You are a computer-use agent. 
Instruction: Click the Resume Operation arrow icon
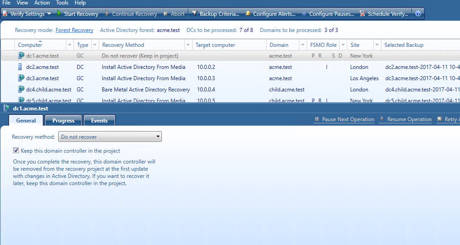click(x=382, y=119)
